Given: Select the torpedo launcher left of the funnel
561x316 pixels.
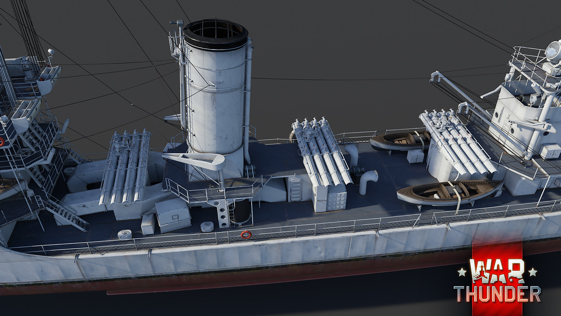Looking at the screenshot, I should pyautogui.click(x=125, y=167).
